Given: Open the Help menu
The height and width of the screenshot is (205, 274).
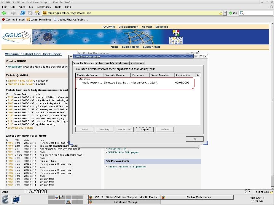Looking at the screenshot, I should 68,7.
